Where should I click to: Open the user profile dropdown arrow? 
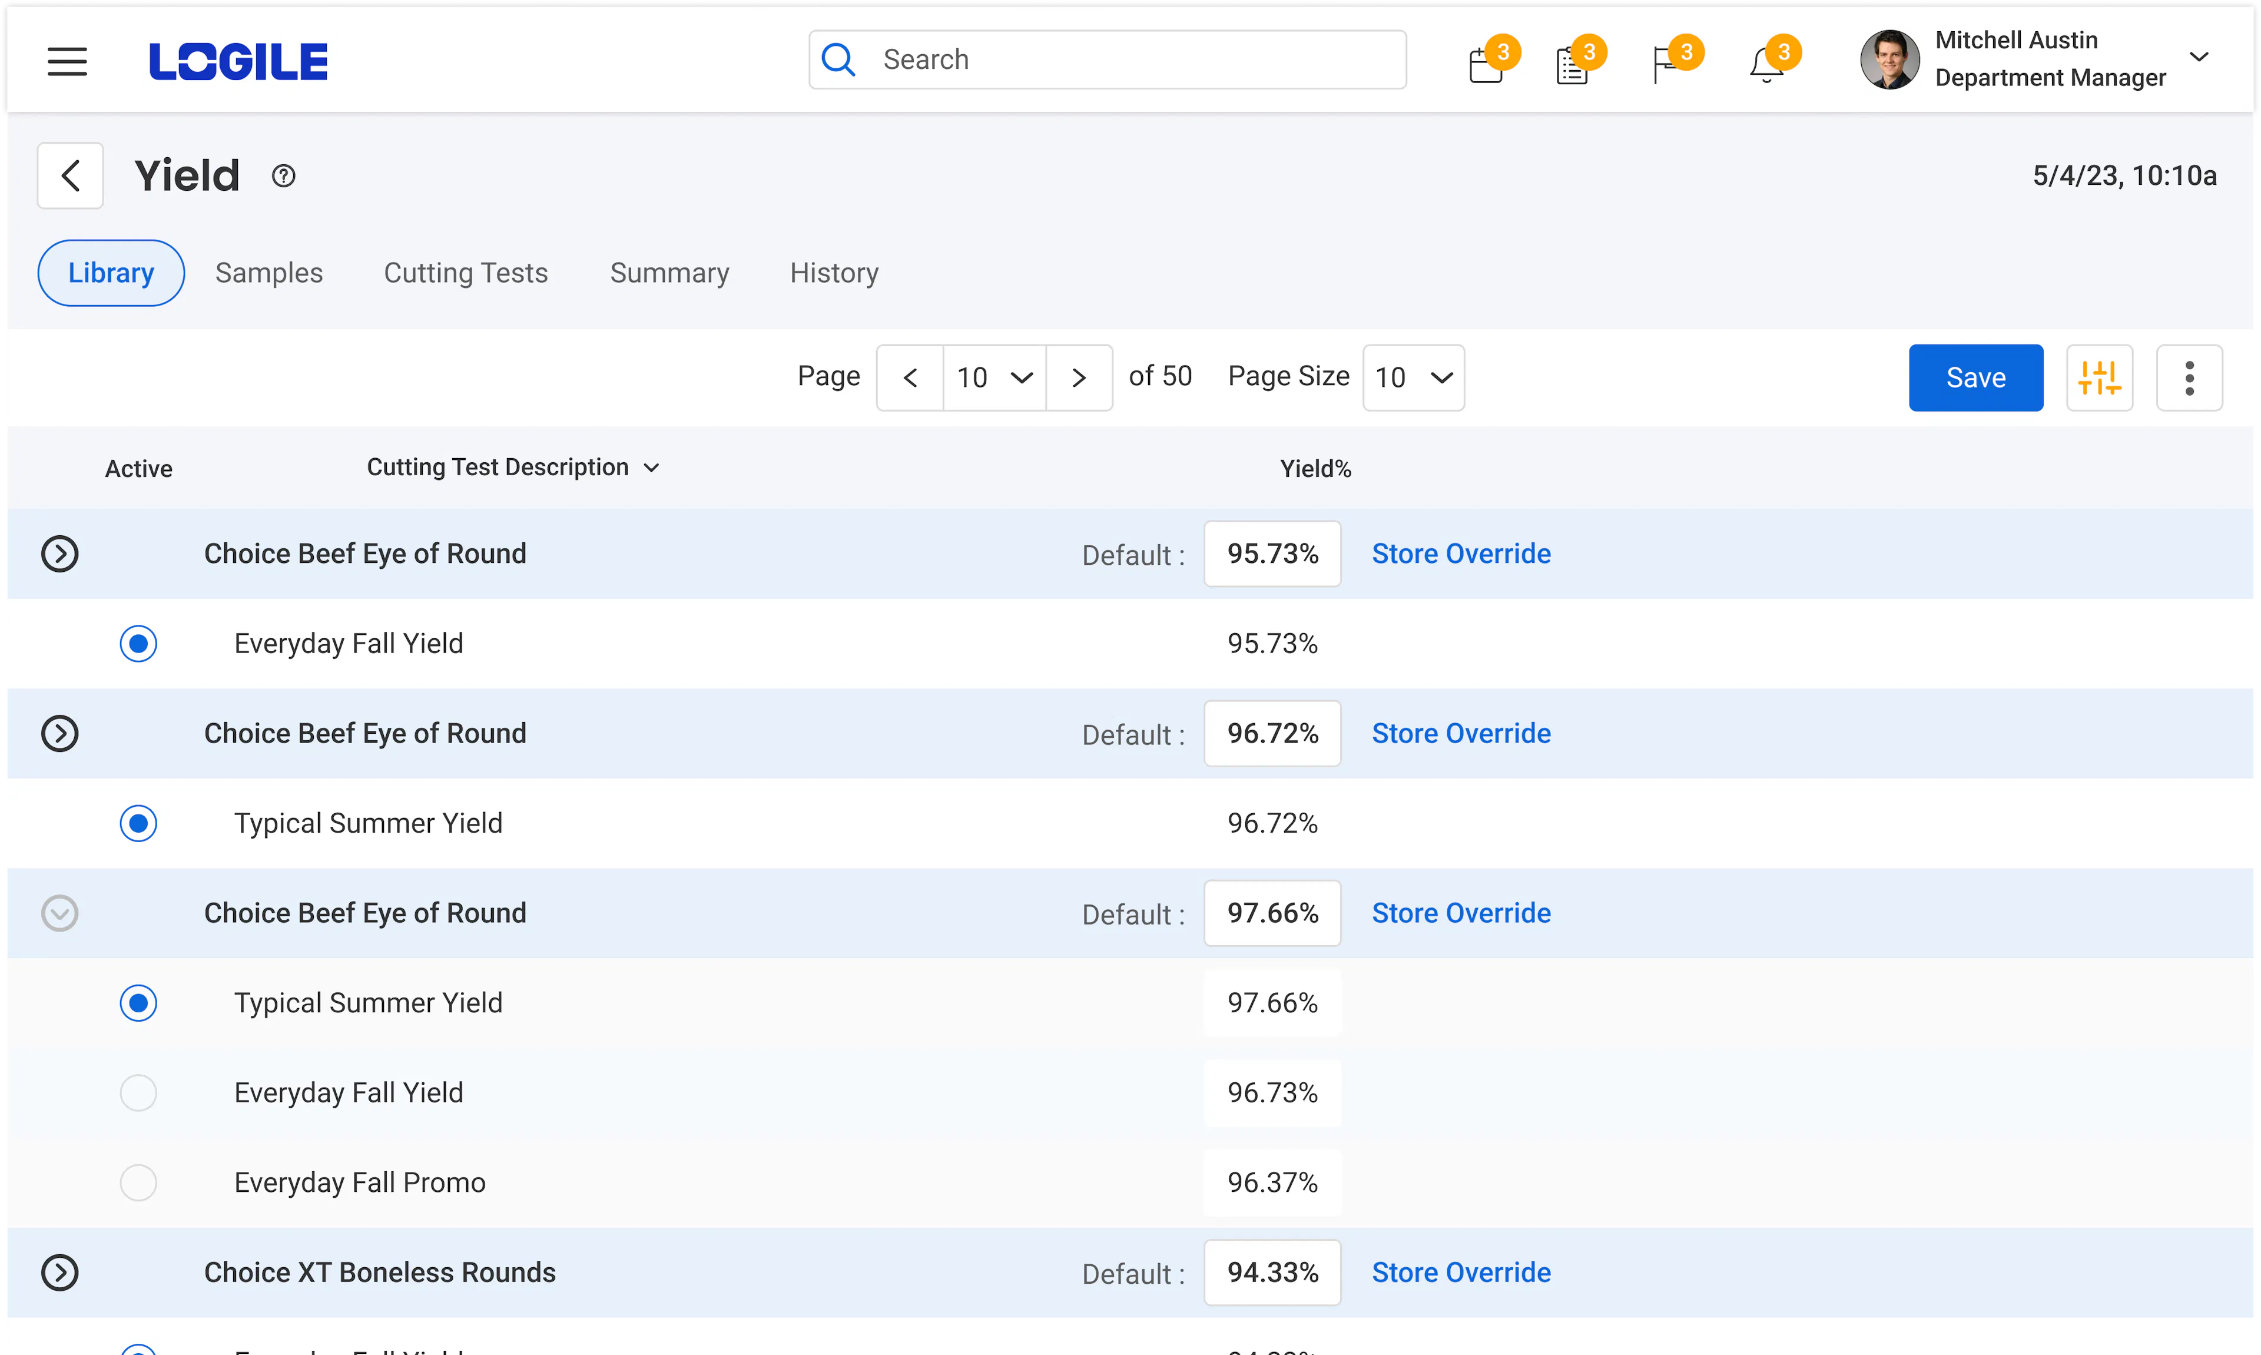tap(2198, 58)
